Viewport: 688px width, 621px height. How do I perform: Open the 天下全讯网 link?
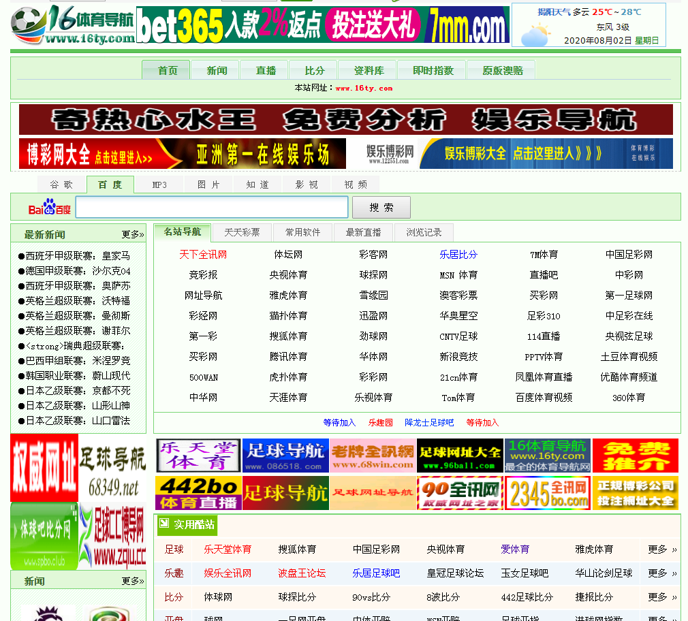coord(203,255)
